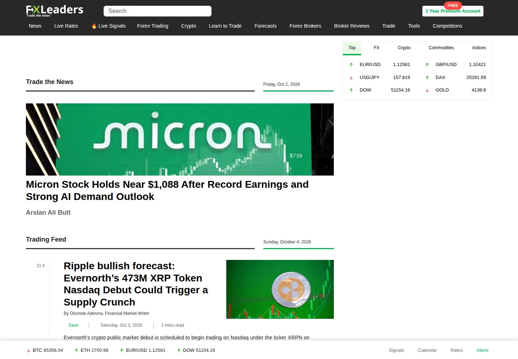The width and height of the screenshot is (518, 359).
Task: Open the News menu
Action: [x=35, y=26]
